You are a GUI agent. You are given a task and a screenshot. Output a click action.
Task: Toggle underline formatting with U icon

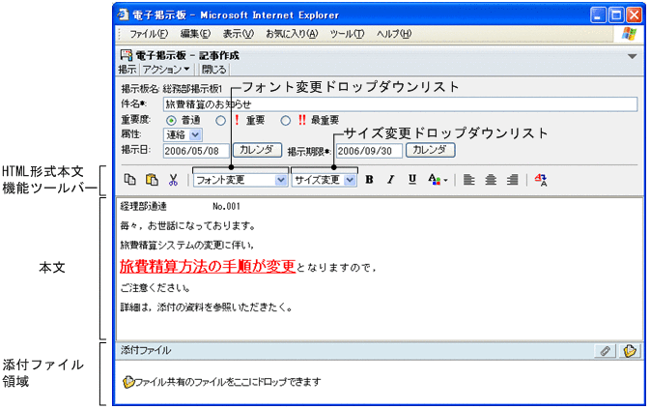pos(412,180)
